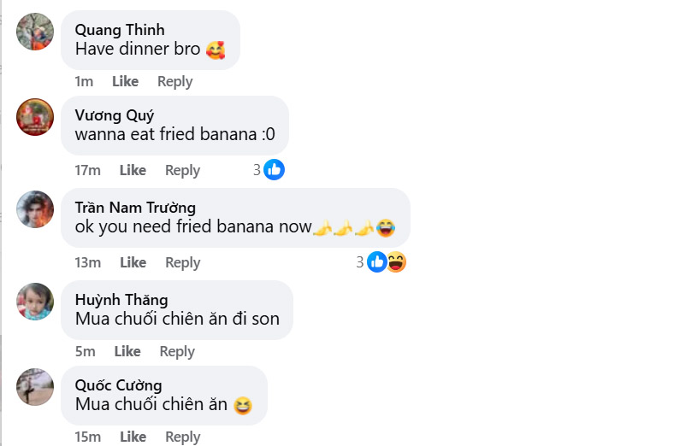The image size is (674, 446).
Task: Click the 17m timestamp on Vương Quý's comment
Action: pyautogui.click(x=87, y=170)
